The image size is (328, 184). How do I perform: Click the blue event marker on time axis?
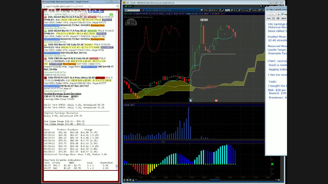(191, 101)
